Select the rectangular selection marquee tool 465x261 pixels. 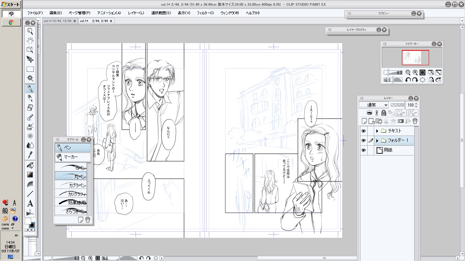coord(30,69)
